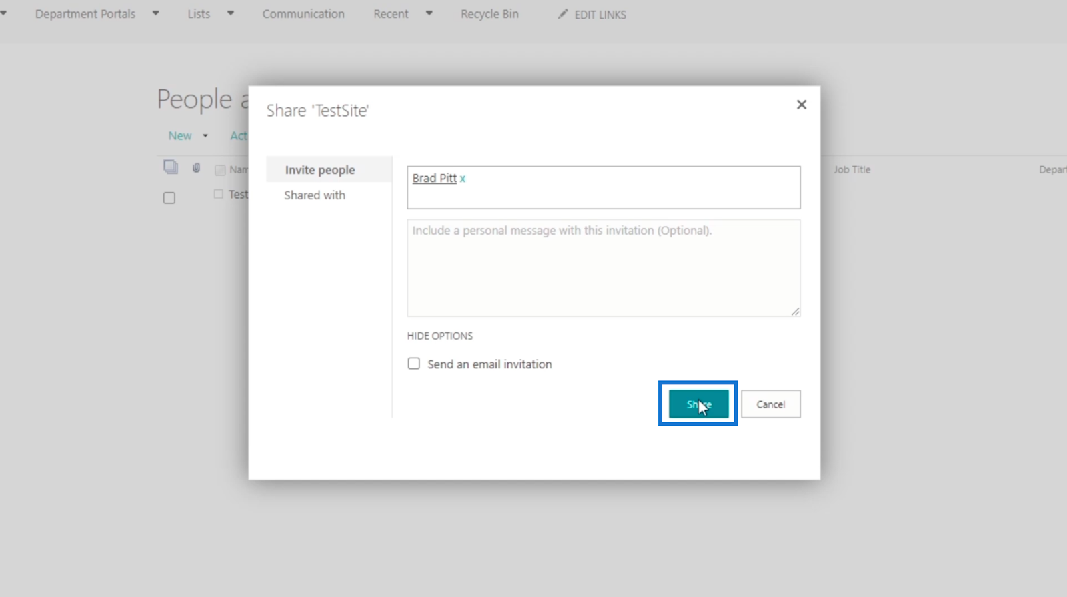Collapse options via HIDE OPTIONS link
The height and width of the screenshot is (597, 1067).
(440, 336)
